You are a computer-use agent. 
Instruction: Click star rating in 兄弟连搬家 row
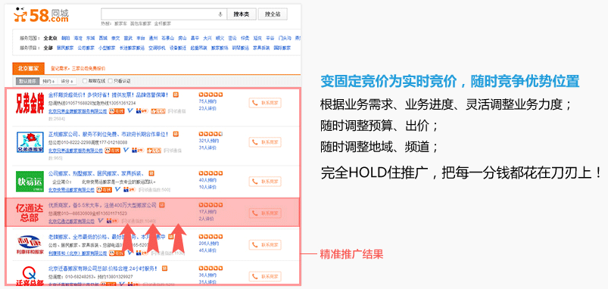(x=210, y=134)
